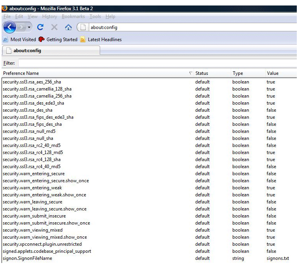Image resolution: width=298 pixels, height=272 pixels.
Task: Reload the page with the refresh icon
Action: 40,27
